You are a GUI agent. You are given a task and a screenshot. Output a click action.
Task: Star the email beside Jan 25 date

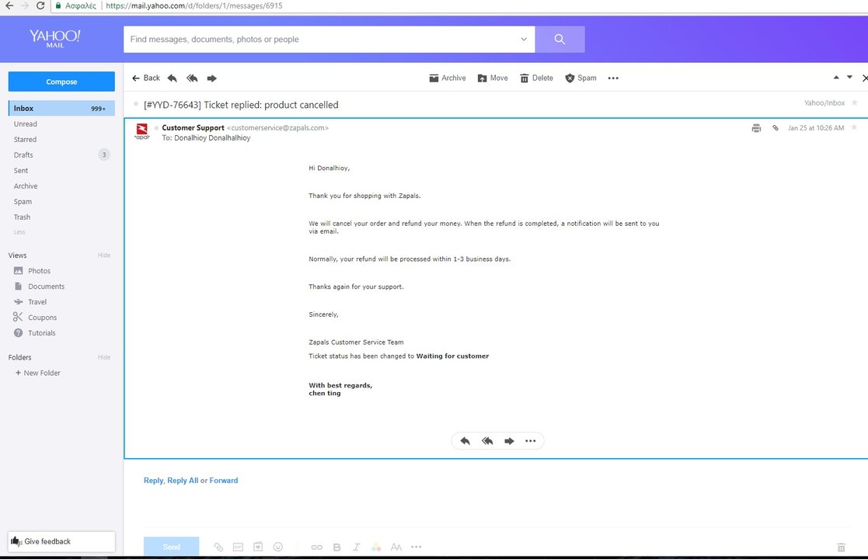[854, 128]
